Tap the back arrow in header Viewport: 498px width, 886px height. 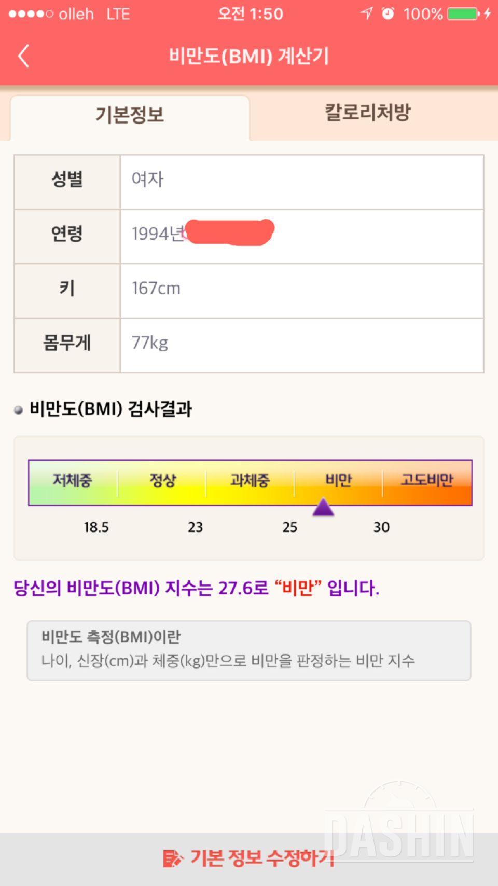tap(23, 56)
